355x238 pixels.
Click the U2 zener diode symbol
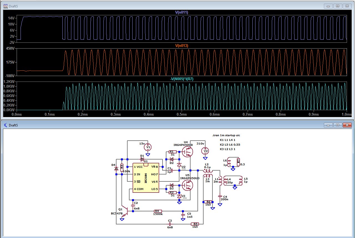click(179, 165)
